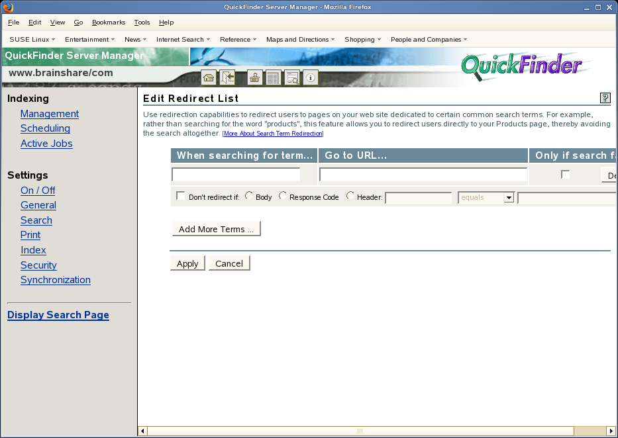Open the administrator desk icon

click(255, 77)
